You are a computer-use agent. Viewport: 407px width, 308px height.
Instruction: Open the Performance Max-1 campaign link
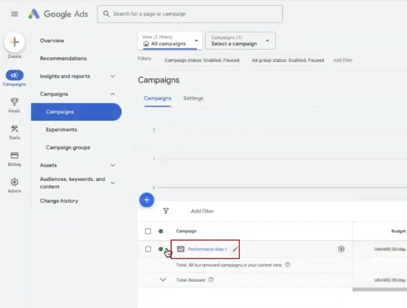point(207,249)
